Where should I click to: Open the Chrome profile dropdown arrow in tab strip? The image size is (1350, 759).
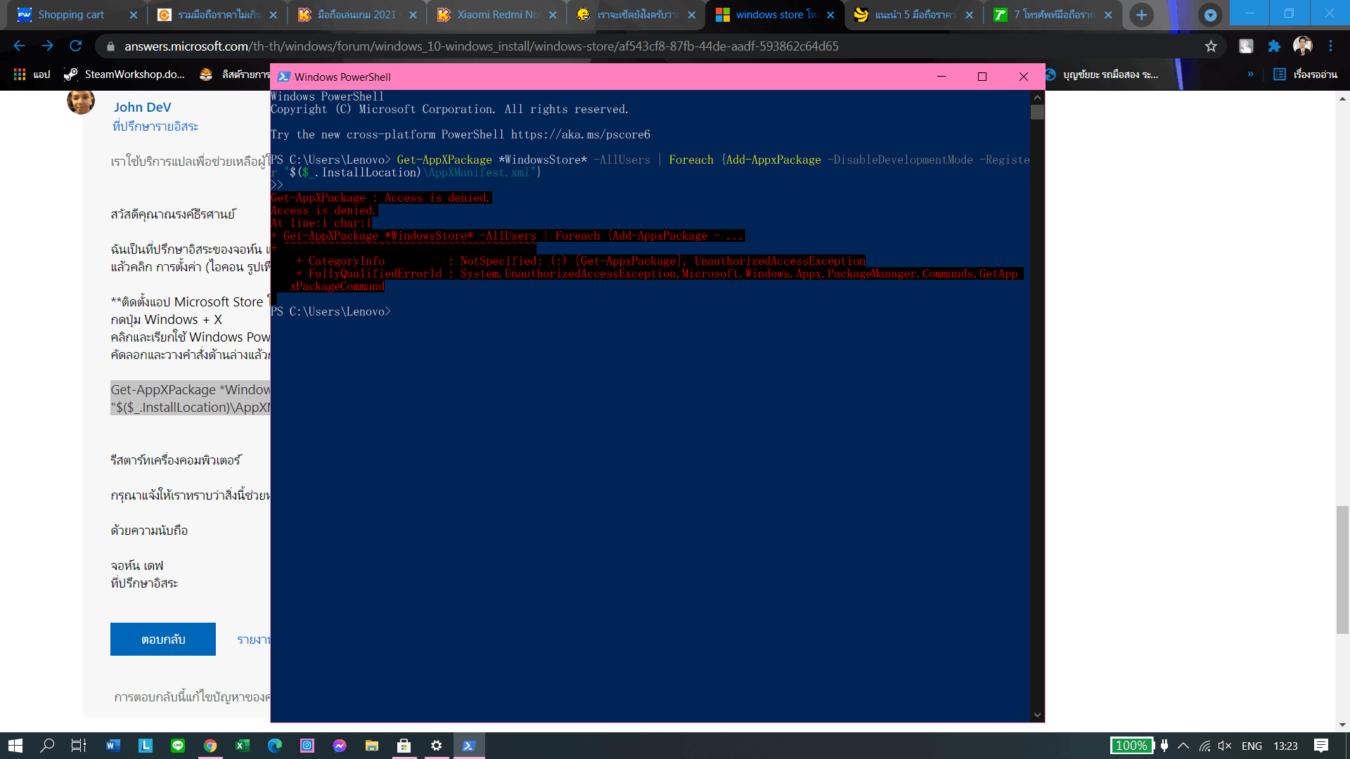point(1210,15)
